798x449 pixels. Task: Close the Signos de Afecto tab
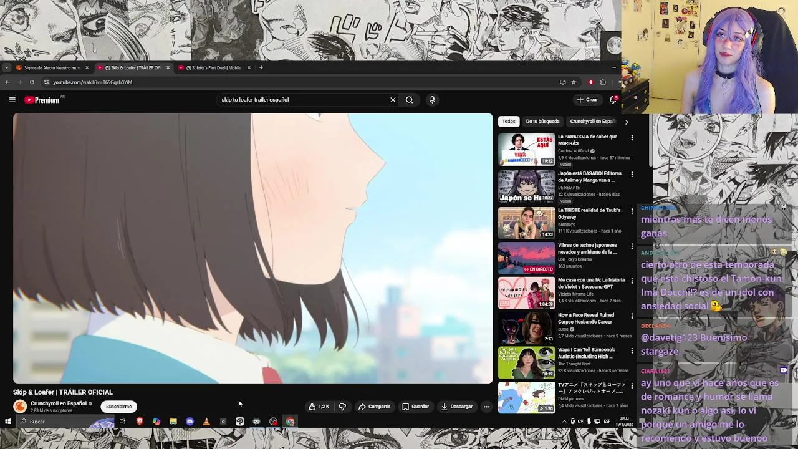[x=87, y=67]
